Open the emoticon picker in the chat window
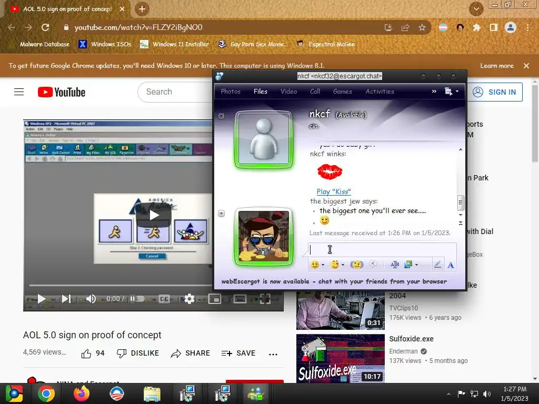Viewport: 539px width, 404px height. pos(314,265)
